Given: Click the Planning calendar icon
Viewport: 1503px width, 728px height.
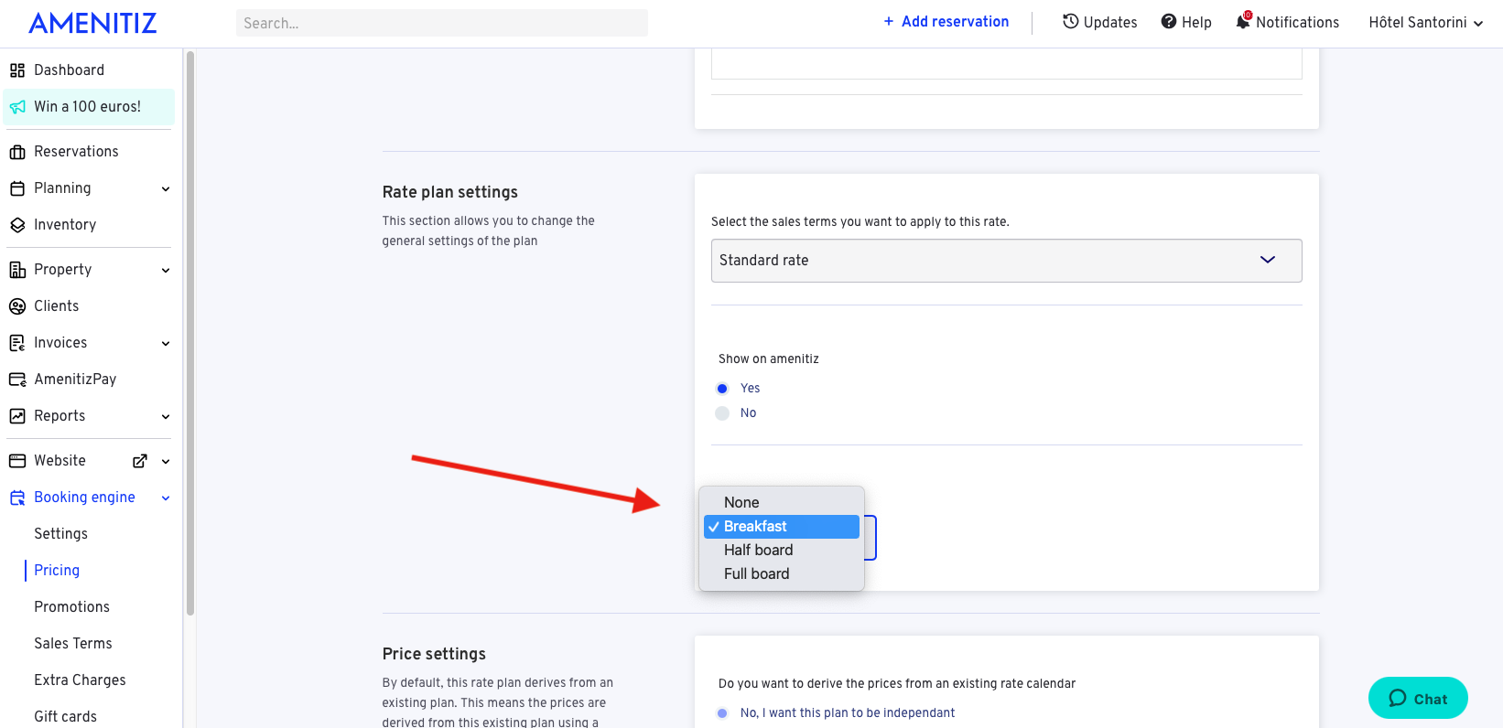Looking at the screenshot, I should click(17, 188).
